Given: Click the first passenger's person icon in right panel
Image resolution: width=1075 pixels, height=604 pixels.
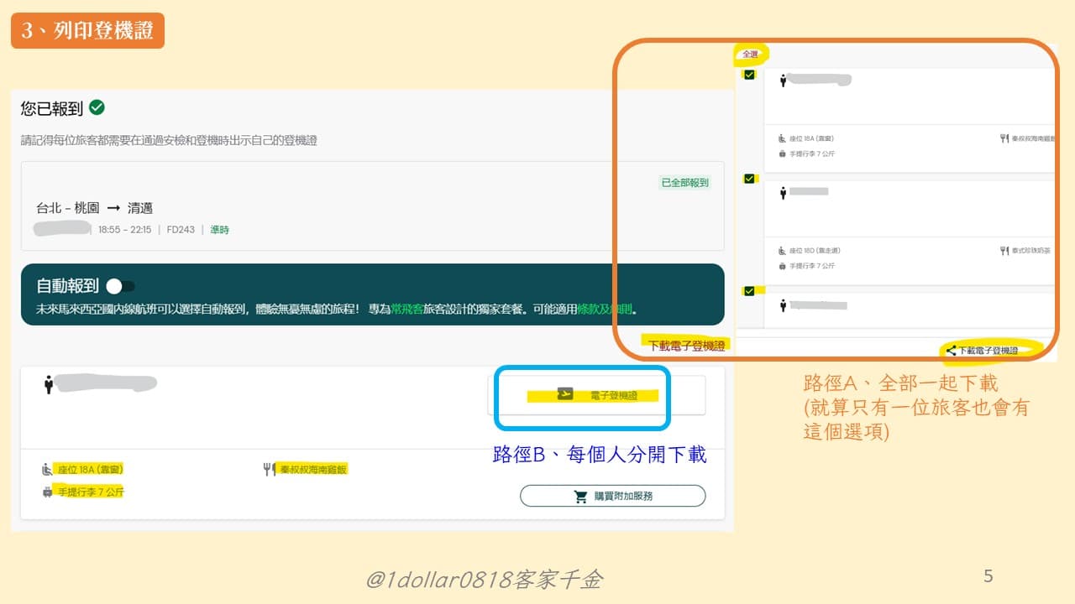Looking at the screenshot, I should (783, 81).
